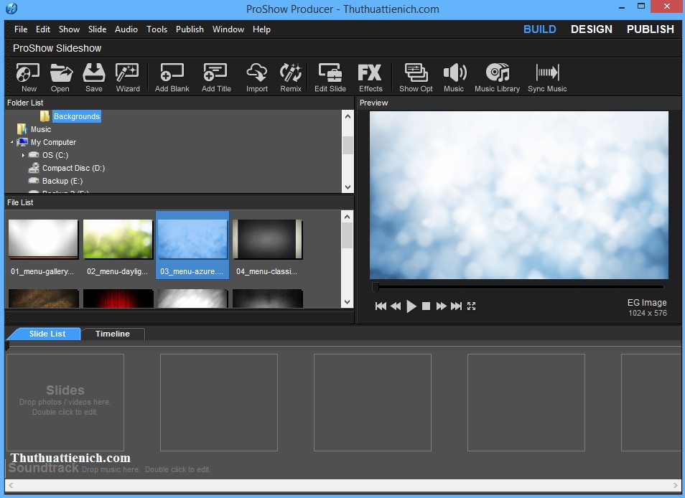The height and width of the screenshot is (498, 685).
Task: Open the Music Library
Action: tap(497, 76)
